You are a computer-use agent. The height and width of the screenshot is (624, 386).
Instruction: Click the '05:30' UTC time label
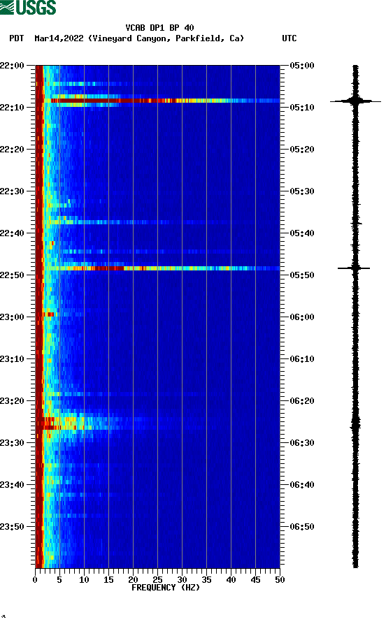(x=302, y=191)
